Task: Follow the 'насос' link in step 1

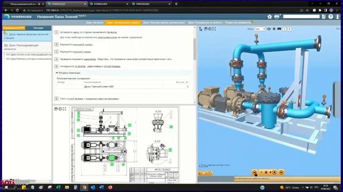Action: click(76, 32)
